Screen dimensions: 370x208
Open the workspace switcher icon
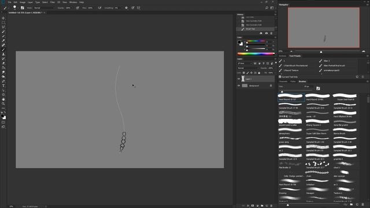click(x=272, y=8)
